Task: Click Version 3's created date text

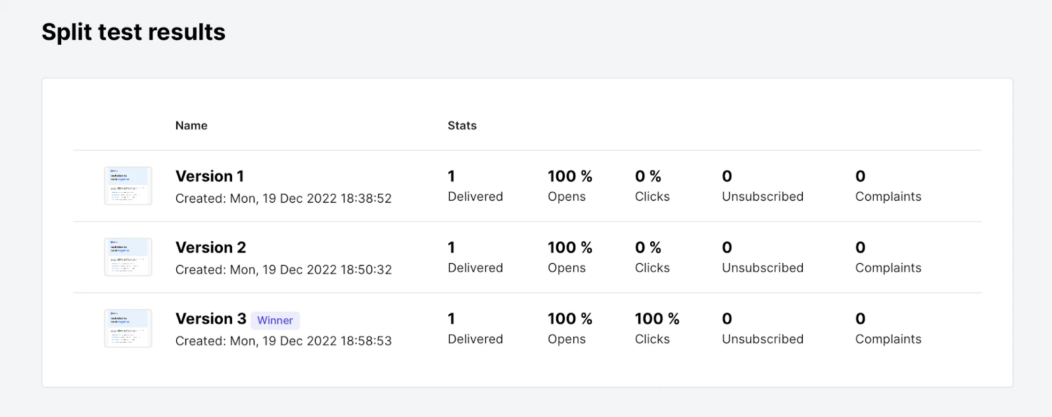Action: tap(283, 341)
